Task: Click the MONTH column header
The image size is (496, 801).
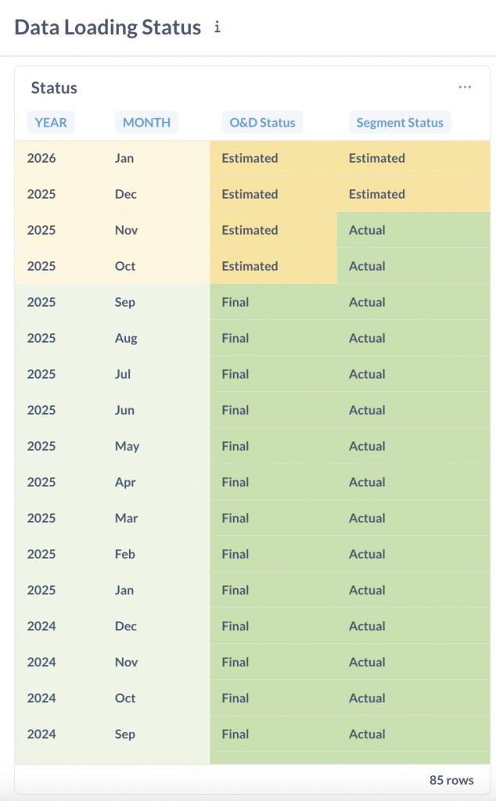Action: coord(146,122)
